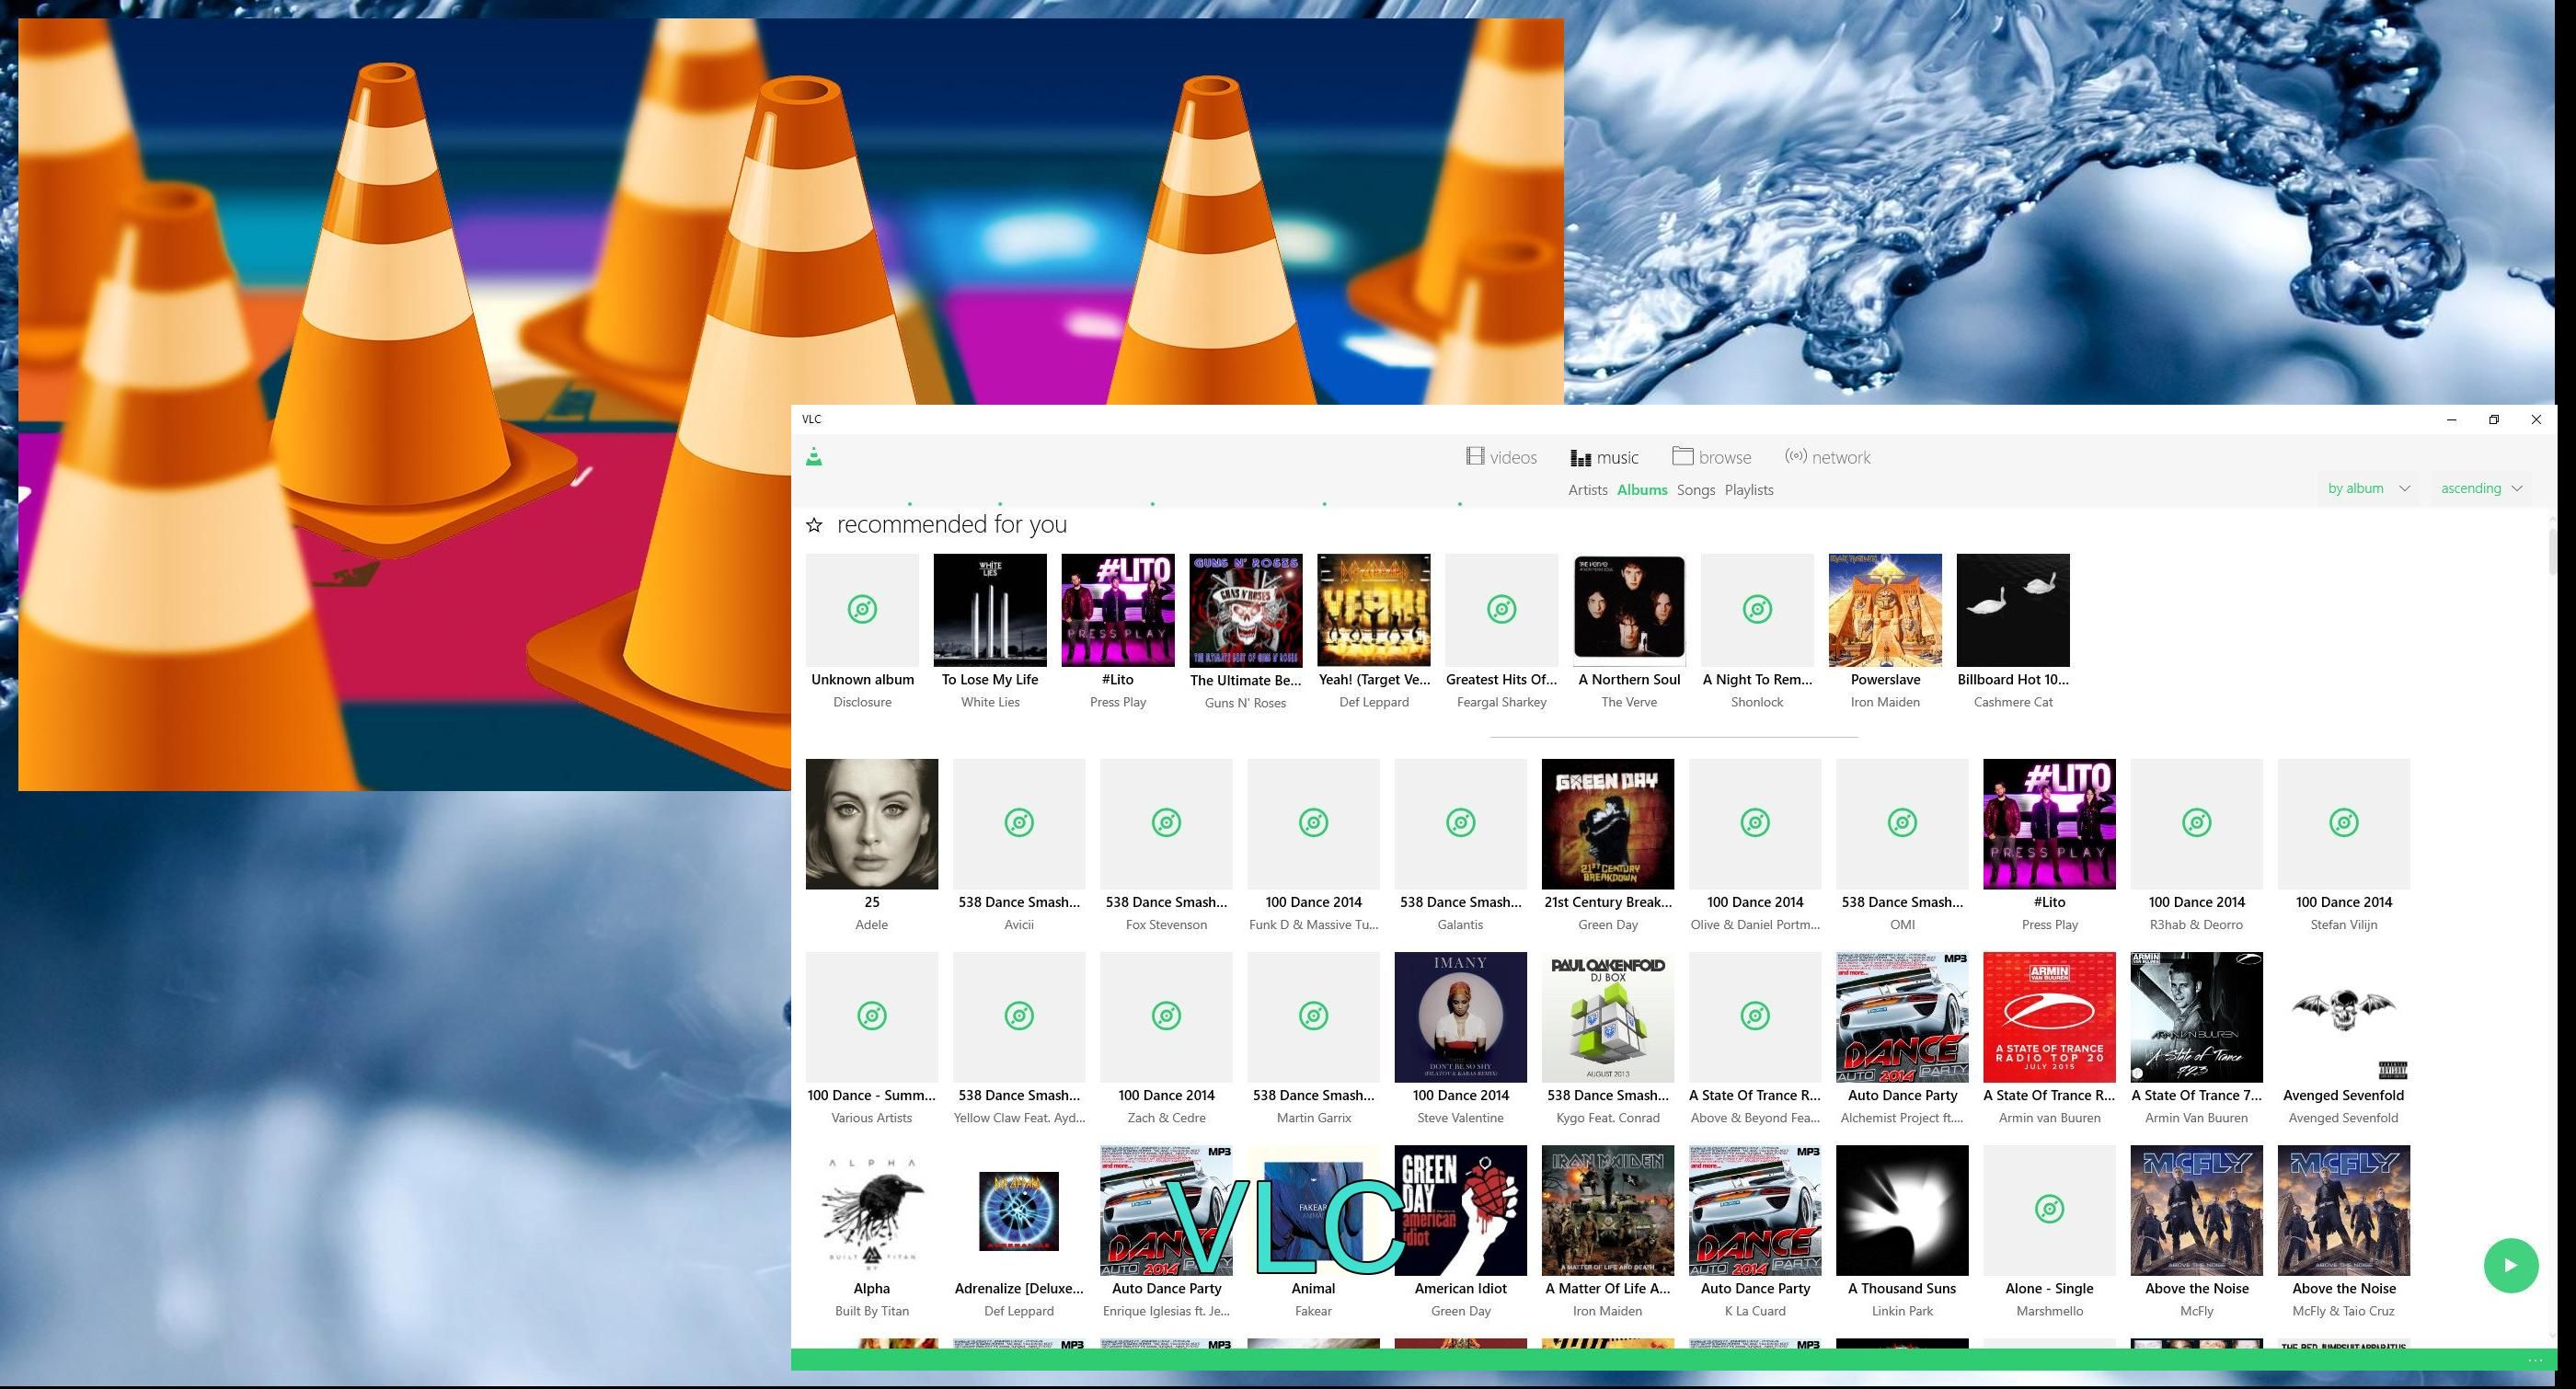Open 538 Dance Smash Martin Garrix disc icon
Viewport: 2576px width, 1389px height.
click(x=1313, y=1017)
